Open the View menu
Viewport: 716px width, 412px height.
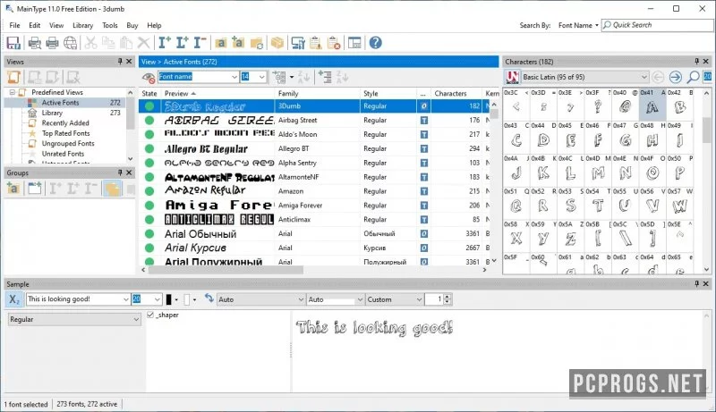pos(56,26)
